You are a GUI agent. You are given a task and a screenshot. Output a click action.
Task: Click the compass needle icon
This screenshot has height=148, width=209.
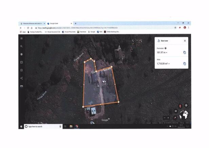pyautogui.click(x=175, y=118)
